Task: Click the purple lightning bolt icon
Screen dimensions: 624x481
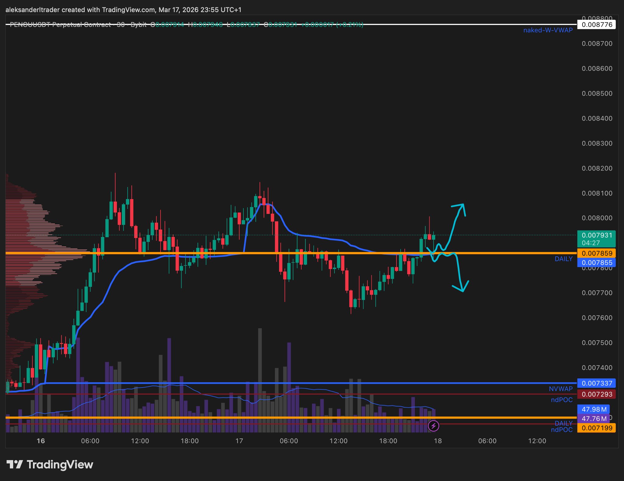Action: pyautogui.click(x=433, y=426)
